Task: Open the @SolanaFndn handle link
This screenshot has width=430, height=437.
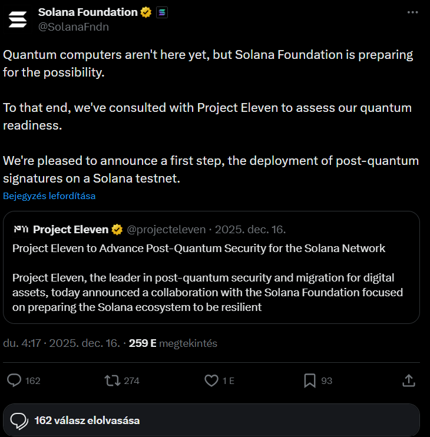Action: click(x=74, y=27)
